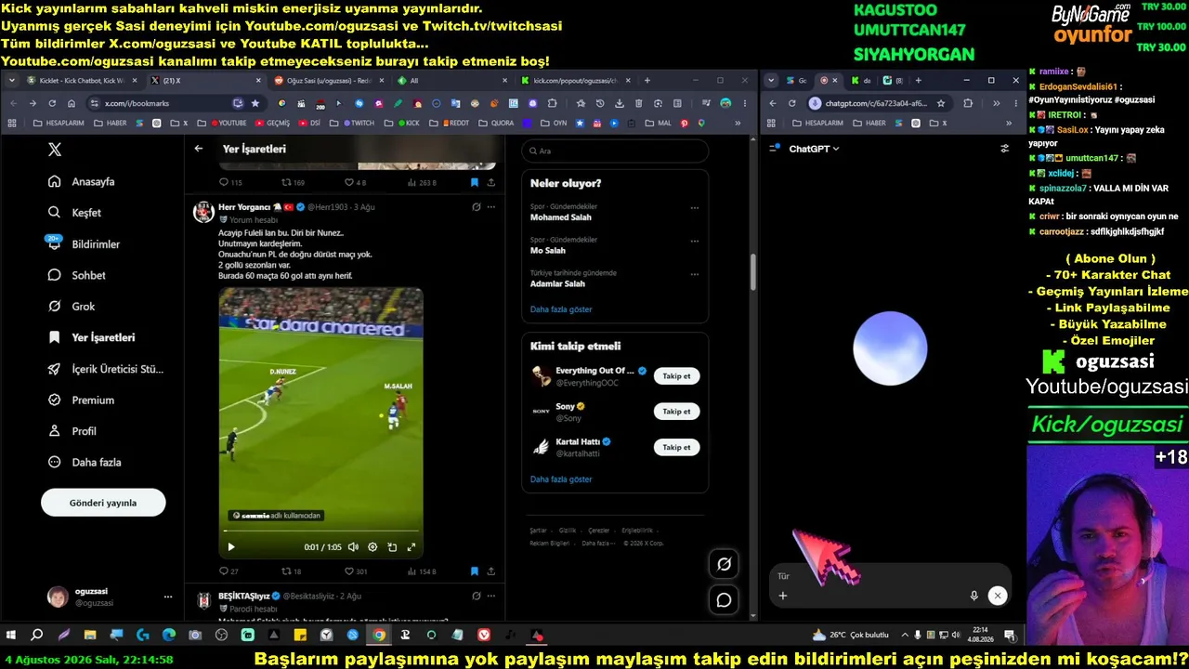Open video picture-in-picture icon

392,547
